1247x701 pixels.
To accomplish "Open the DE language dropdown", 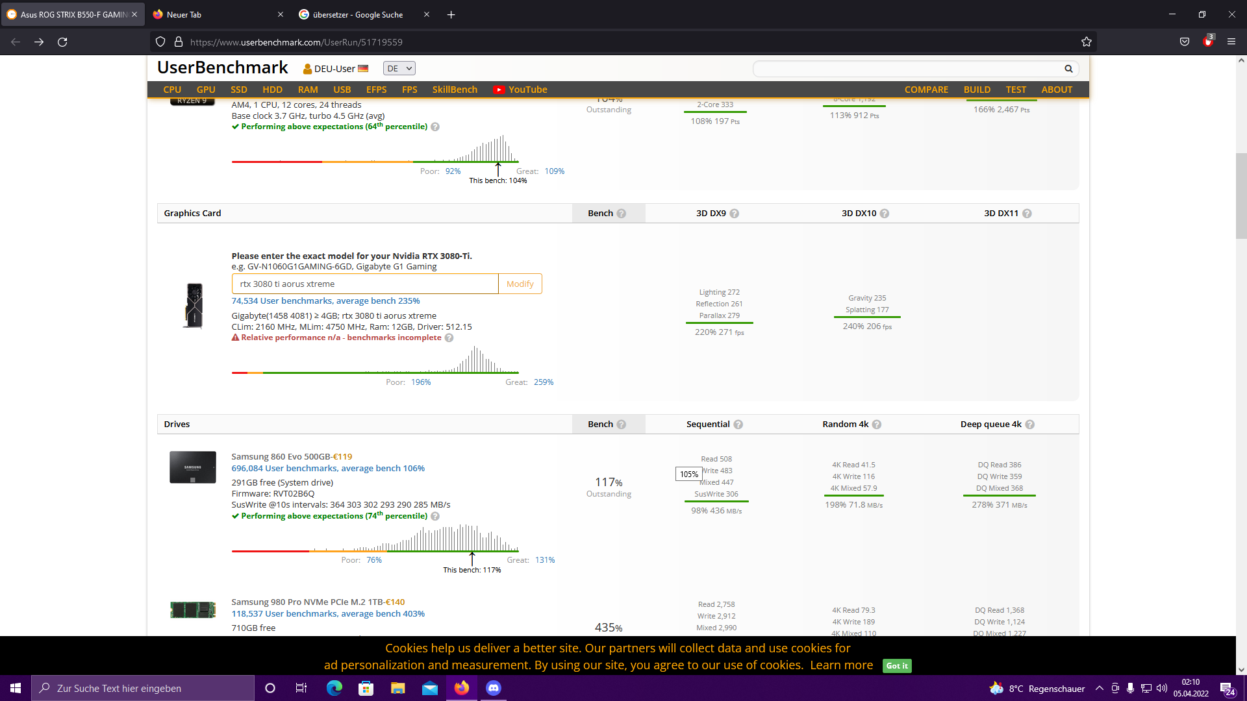I will [x=399, y=69].
